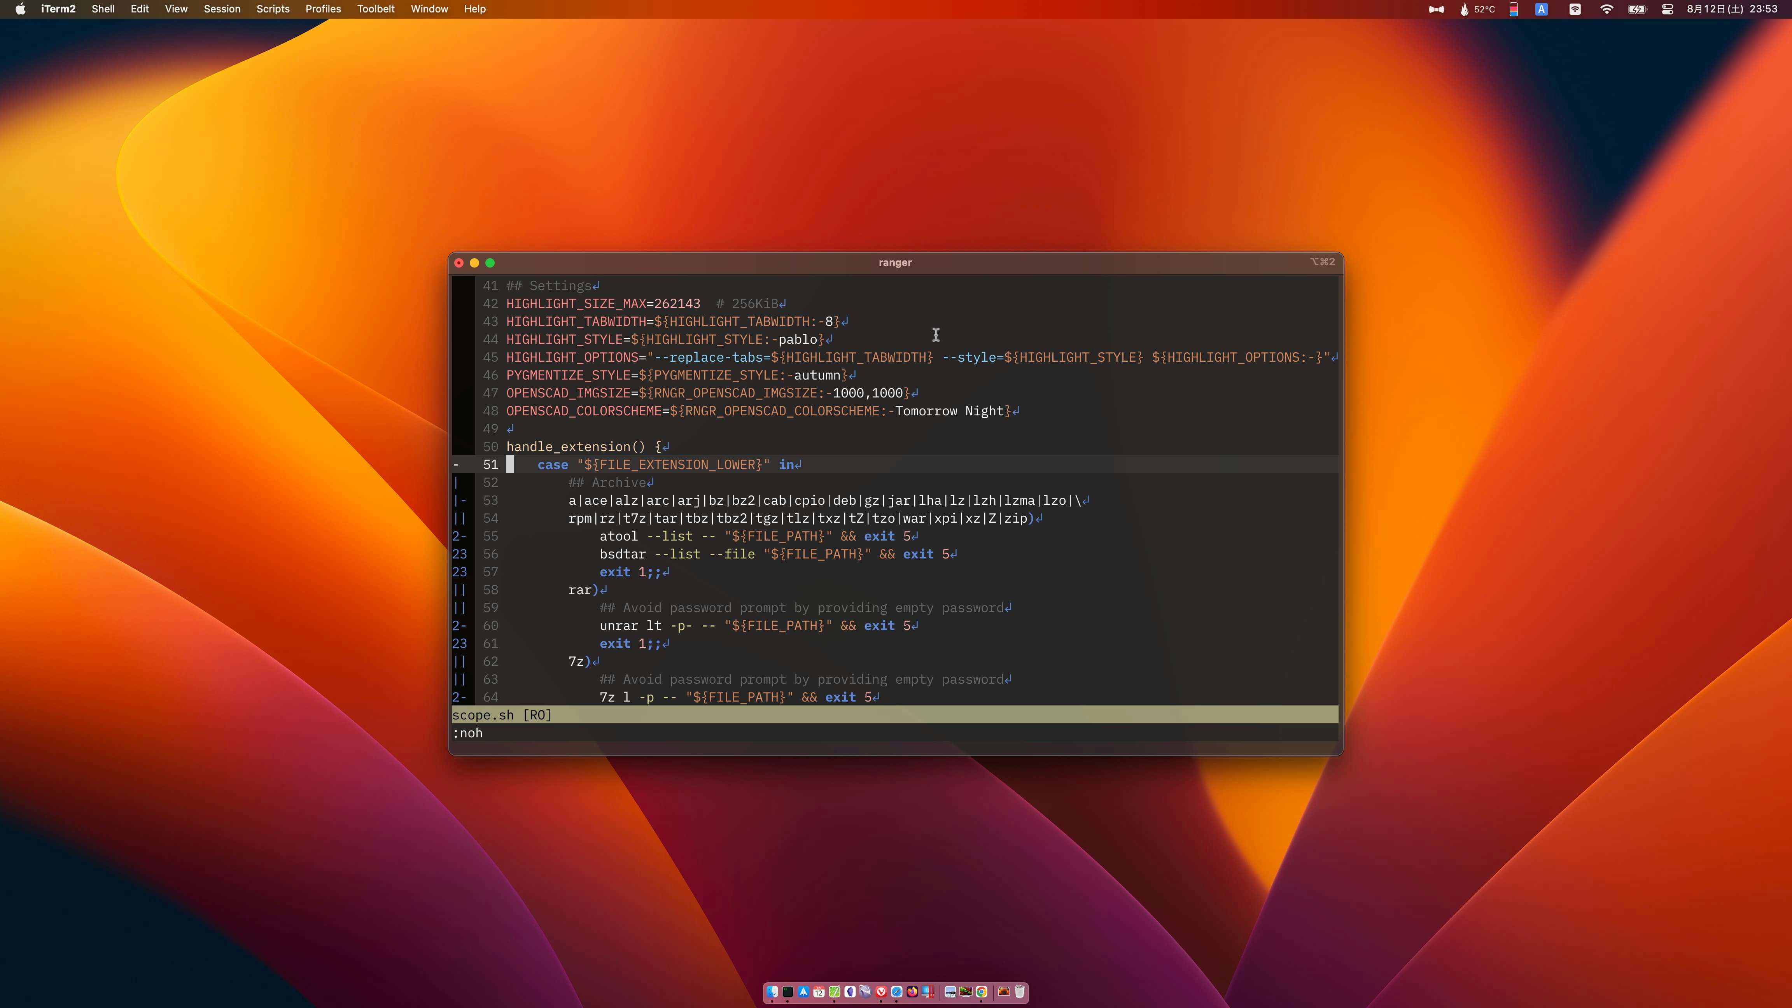Click the ranger window title bar
The image size is (1792, 1008).
(894, 262)
